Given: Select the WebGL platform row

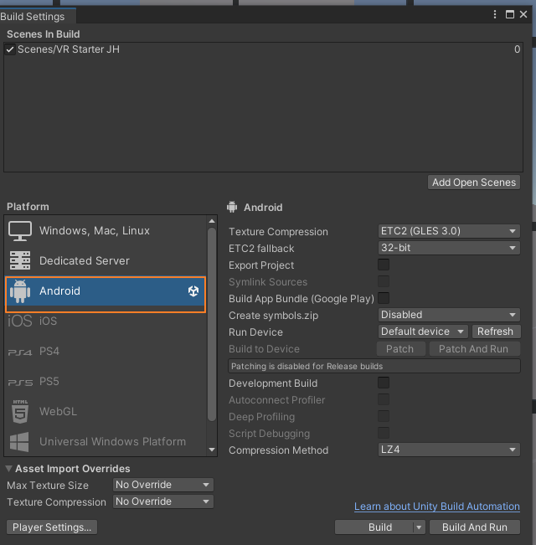Looking at the screenshot, I should click(x=106, y=412).
